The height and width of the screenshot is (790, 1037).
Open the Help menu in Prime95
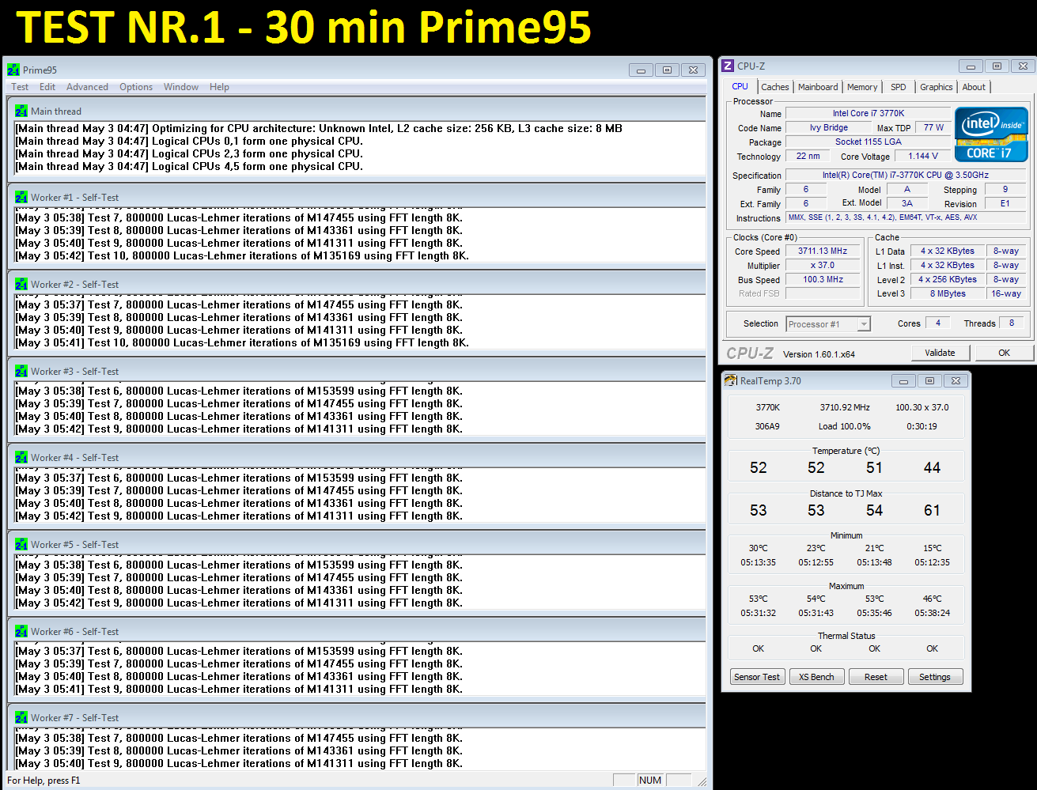coord(219,87)
